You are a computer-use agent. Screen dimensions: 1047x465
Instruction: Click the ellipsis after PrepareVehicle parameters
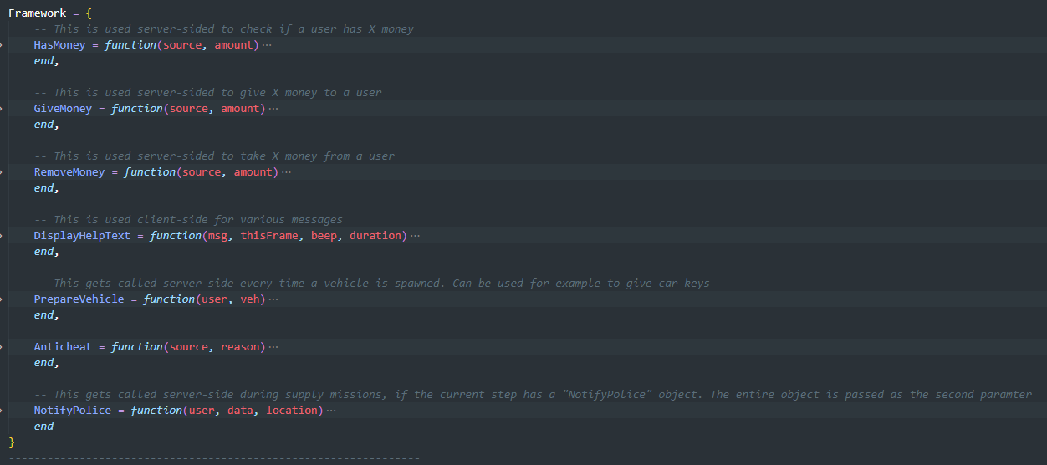[x=273, y=299]
